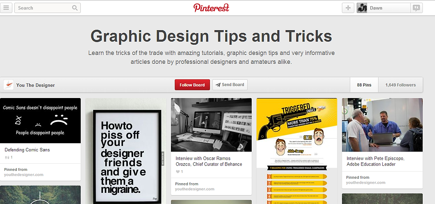Viewport: 435px width, 204px height.
Task: Open the 88 Pins tab
Action: click(x=364, y=85)
